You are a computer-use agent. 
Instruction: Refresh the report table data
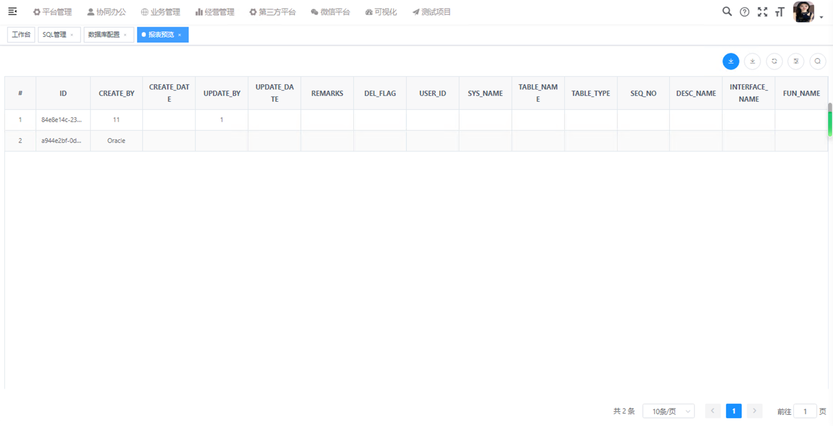774,62
